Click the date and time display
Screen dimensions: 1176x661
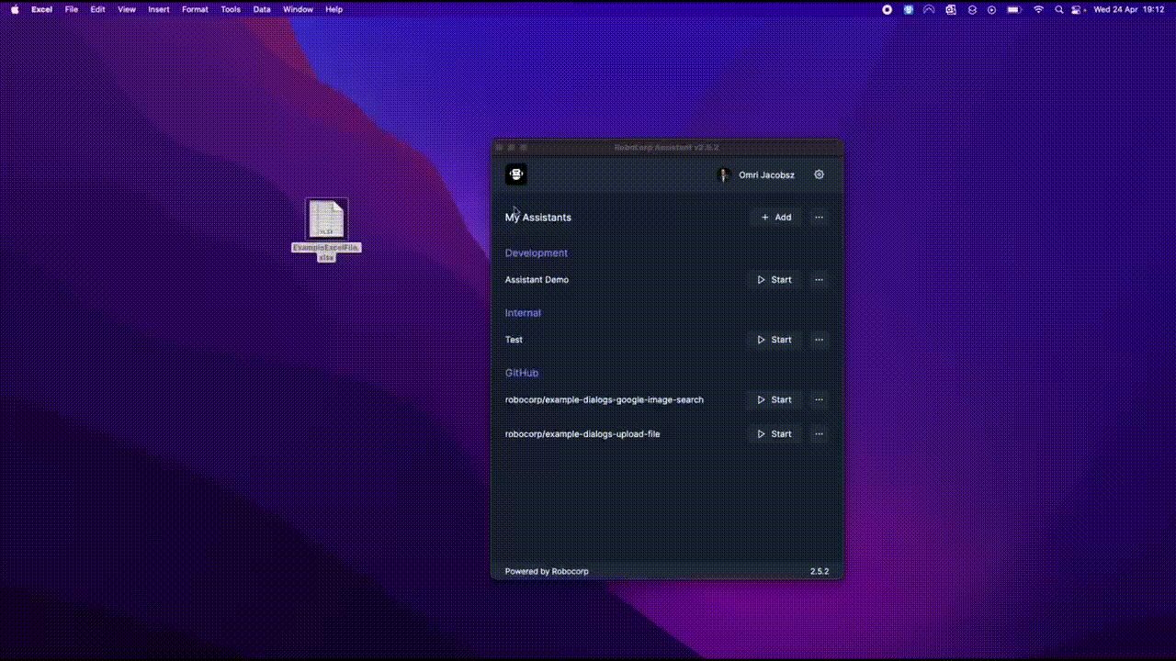[x=1129, y=9]
